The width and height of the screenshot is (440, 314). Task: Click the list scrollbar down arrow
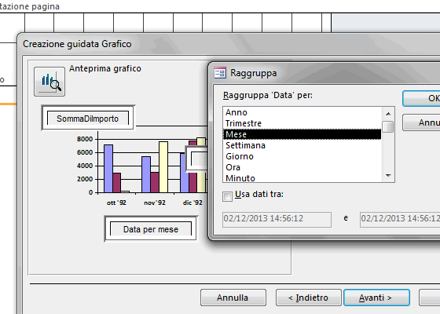(388, 176)
